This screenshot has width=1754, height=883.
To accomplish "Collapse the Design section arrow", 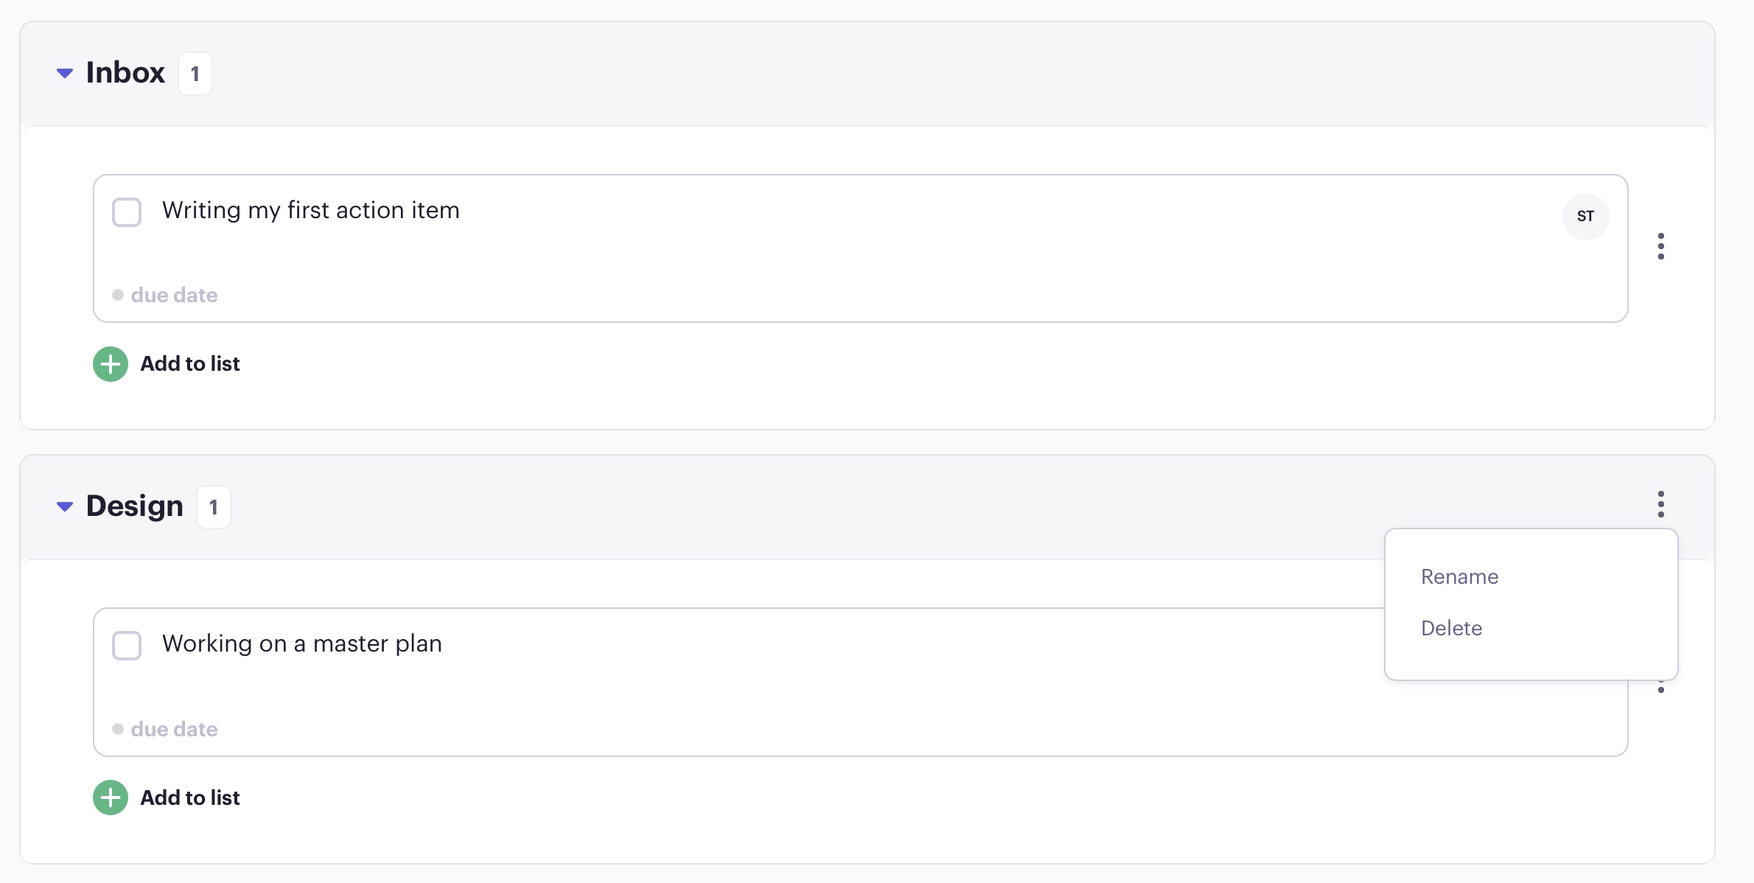I will pyautogui.click(x=65, y=506).
